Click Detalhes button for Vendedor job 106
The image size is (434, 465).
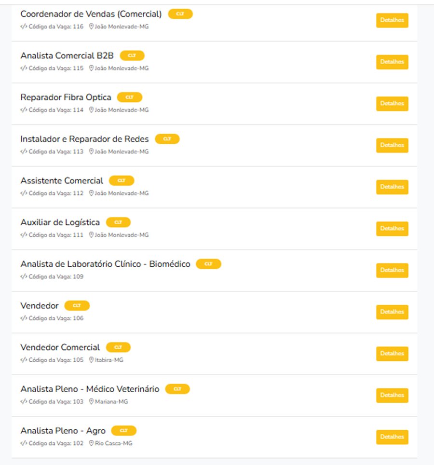tap(392, 312)
